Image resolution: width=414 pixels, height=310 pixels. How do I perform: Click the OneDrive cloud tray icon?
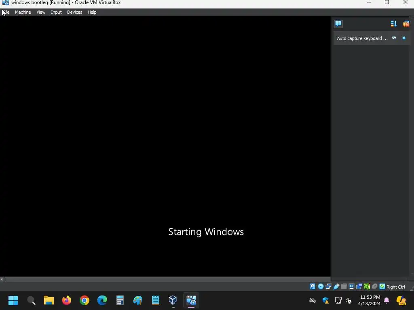point(313,300)
